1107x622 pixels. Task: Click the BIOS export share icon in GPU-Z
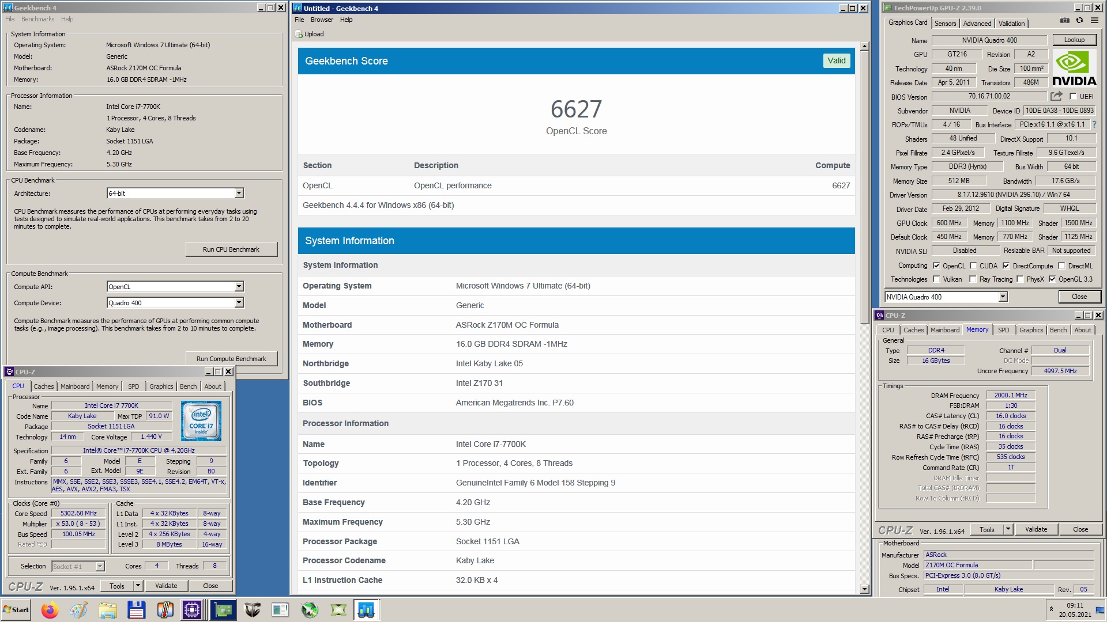pos(1056,96)
